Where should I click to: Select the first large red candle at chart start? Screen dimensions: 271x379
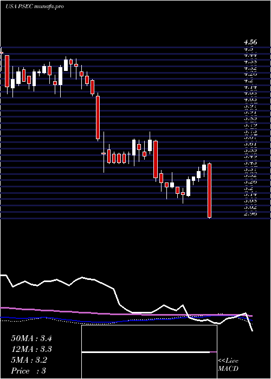coord(7,71)
